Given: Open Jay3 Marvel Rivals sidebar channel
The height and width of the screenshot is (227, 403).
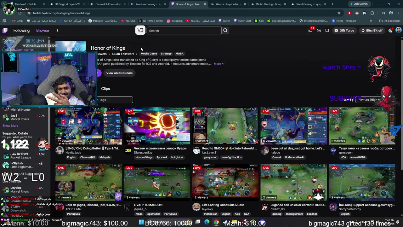Looking at the screenshot, I should [25, 117].
